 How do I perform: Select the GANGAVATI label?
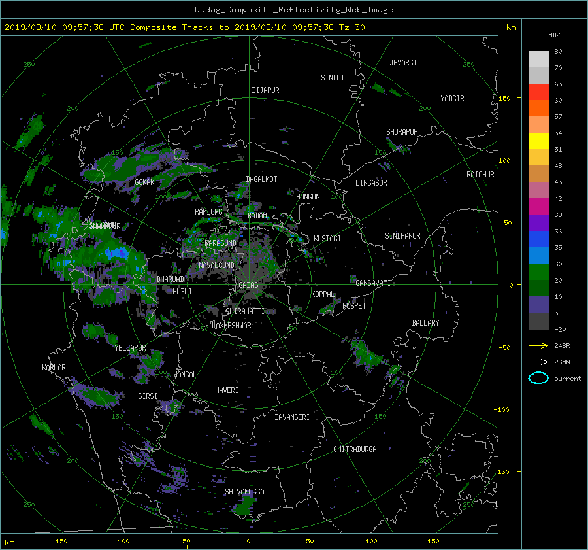[x=373, y=283]
